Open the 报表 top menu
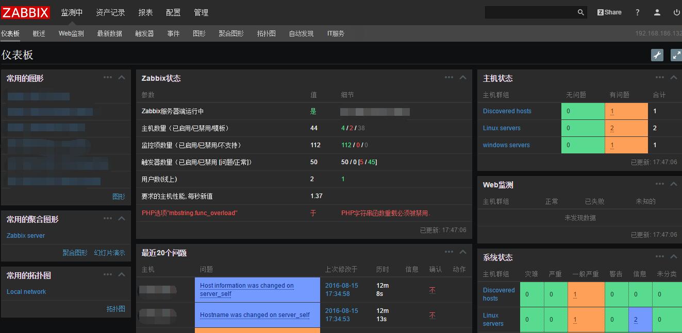682x333 pixels. 145,12
